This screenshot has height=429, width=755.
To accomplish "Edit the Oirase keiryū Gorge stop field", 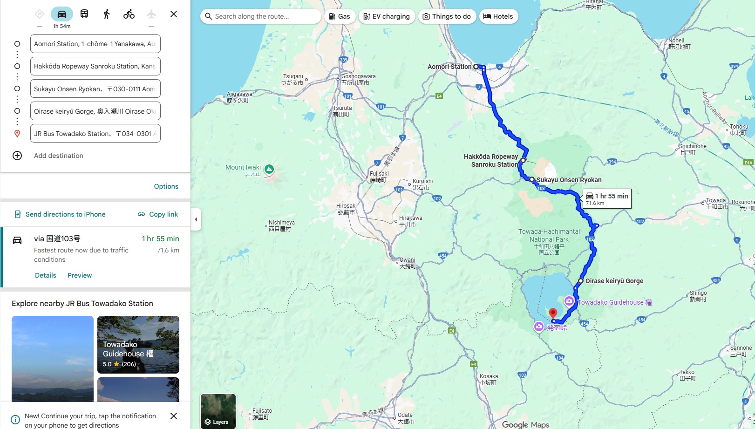I will 95,111.
